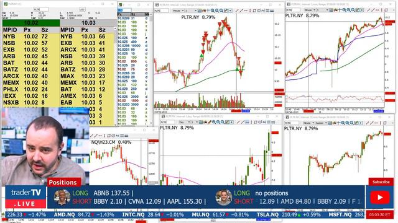Click the edit pencil icon in the 3-minute PLTR chart toolbar
This screenshot has width=398, height=223.
[x=358, y=10]
